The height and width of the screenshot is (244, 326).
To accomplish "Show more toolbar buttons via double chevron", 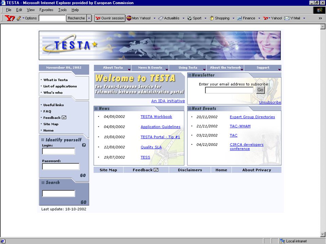I will click(x=320, y=18).
